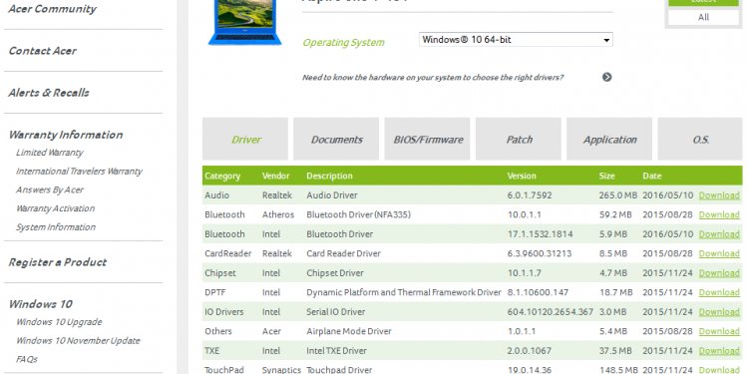748x374 pixels.
Task: Open System Information link
Action: 56,227
